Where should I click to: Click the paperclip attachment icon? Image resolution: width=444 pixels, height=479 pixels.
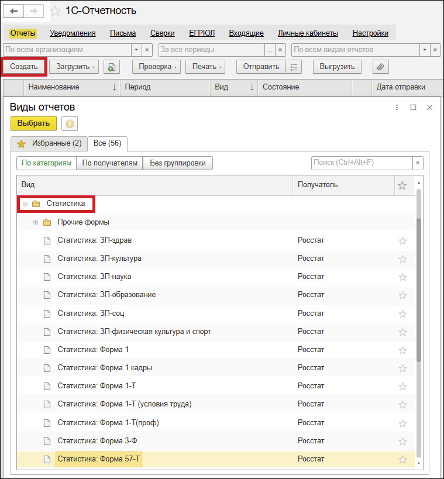coord(380,67)
